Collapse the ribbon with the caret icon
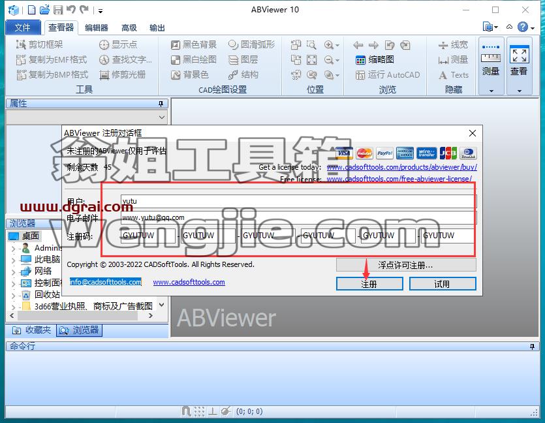This screenshot has height=423, width=545. pyautogui.click(x=509, y=27)
